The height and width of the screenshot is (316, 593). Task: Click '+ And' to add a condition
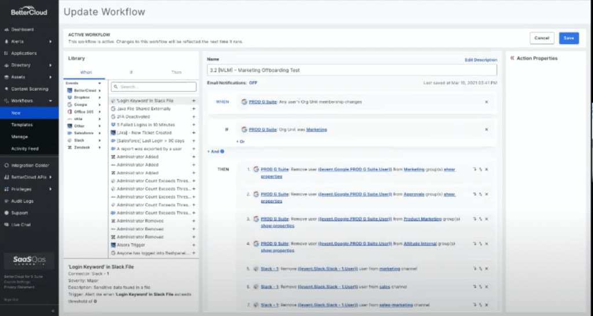point(213,152)
